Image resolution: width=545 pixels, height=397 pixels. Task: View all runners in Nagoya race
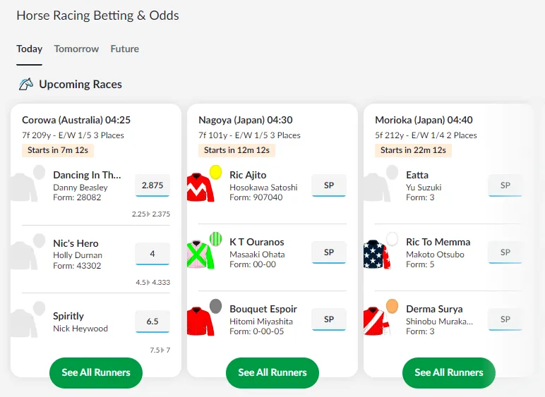[x=272, y=372]
